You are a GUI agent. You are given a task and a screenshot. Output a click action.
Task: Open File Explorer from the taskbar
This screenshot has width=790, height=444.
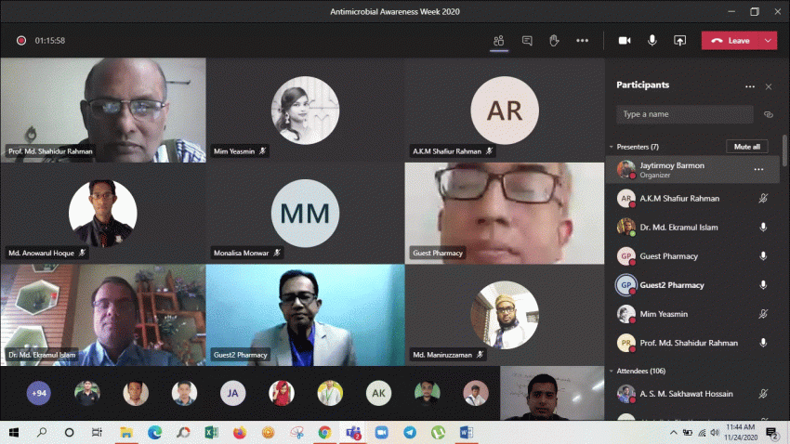[x=126, y=433]
